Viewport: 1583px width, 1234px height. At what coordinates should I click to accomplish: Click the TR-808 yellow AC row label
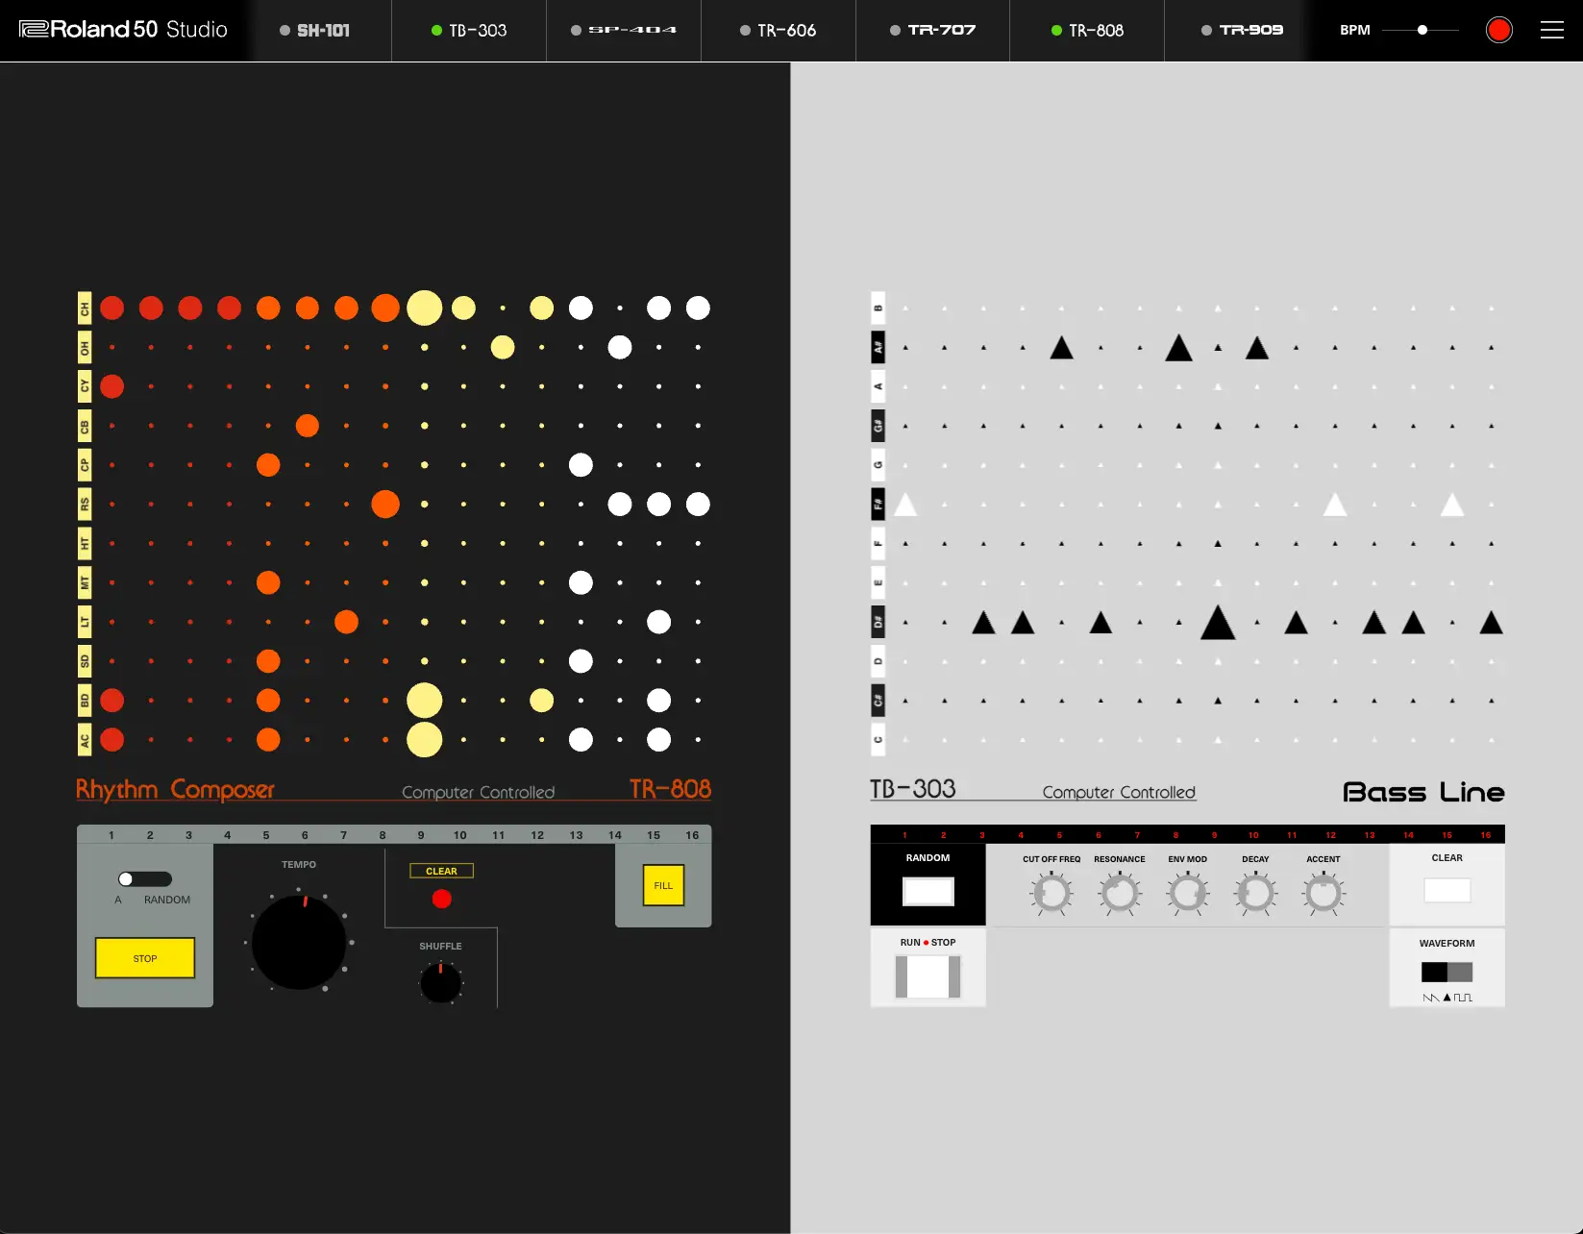(85, 740)
